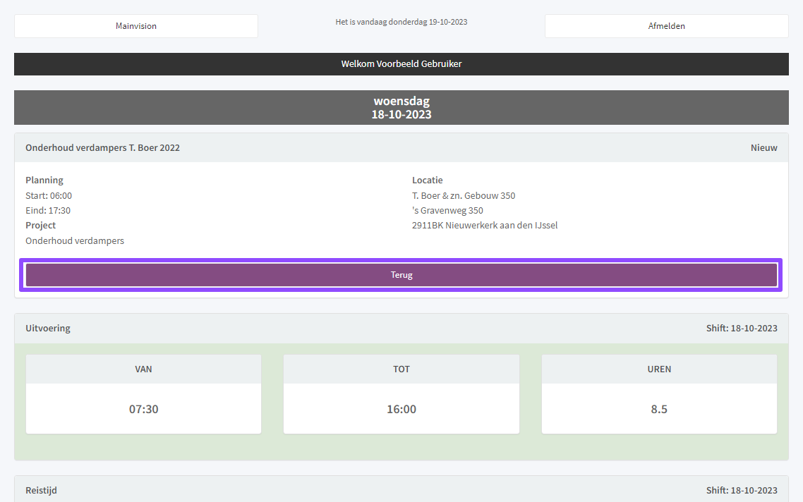803x502 pixels.
Task: Click the purple Terug button
Action: pos(401,275)
